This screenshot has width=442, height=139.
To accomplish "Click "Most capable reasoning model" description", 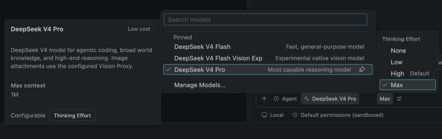I will (309, 70).
